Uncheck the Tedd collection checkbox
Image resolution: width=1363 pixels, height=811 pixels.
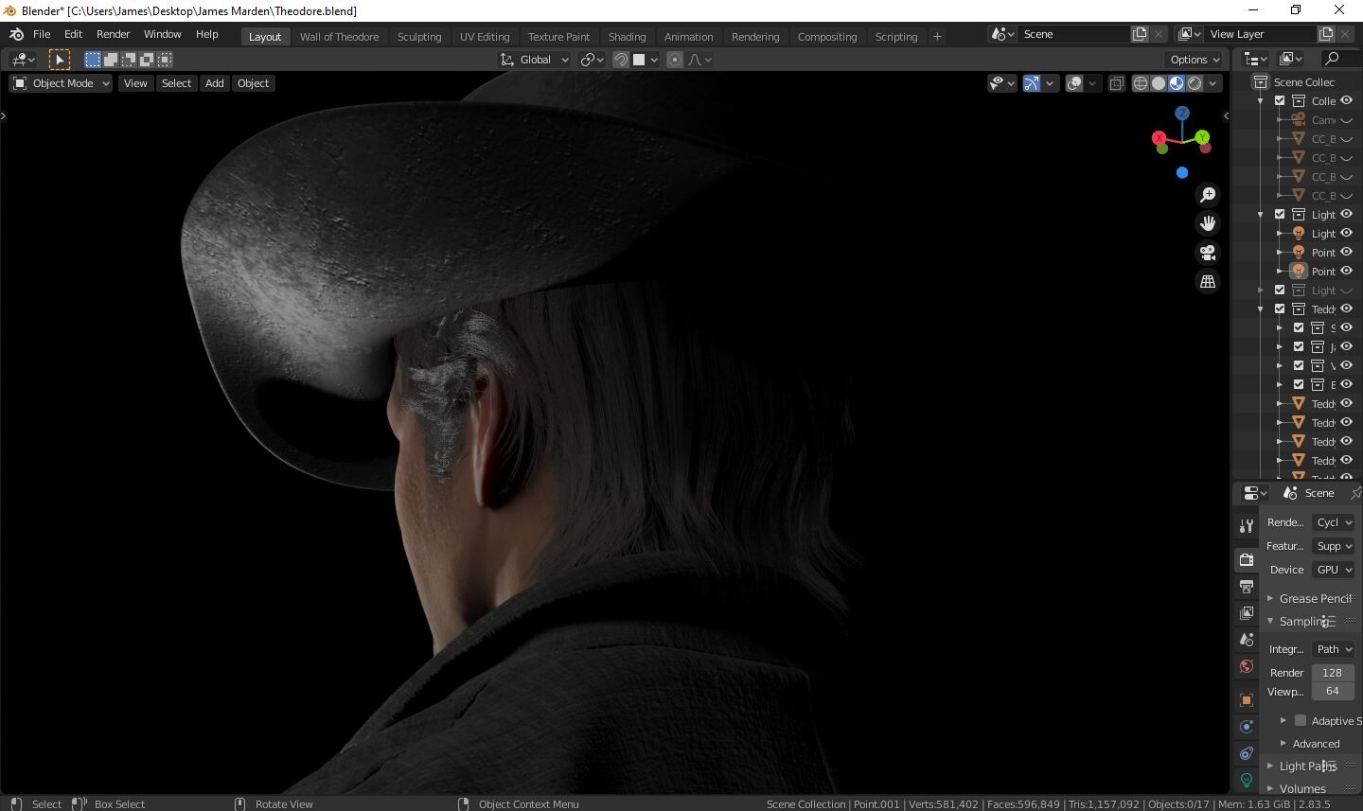(x=1280, y=309)
